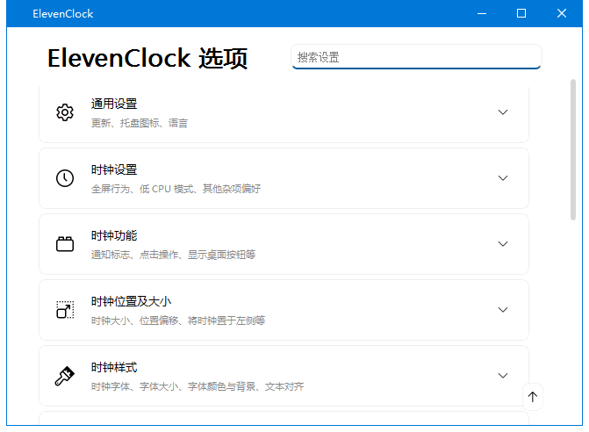This screenshot has width=589, height=432.
Task: Click the clock icon for 时钟设置
Action: click(65, 178)
